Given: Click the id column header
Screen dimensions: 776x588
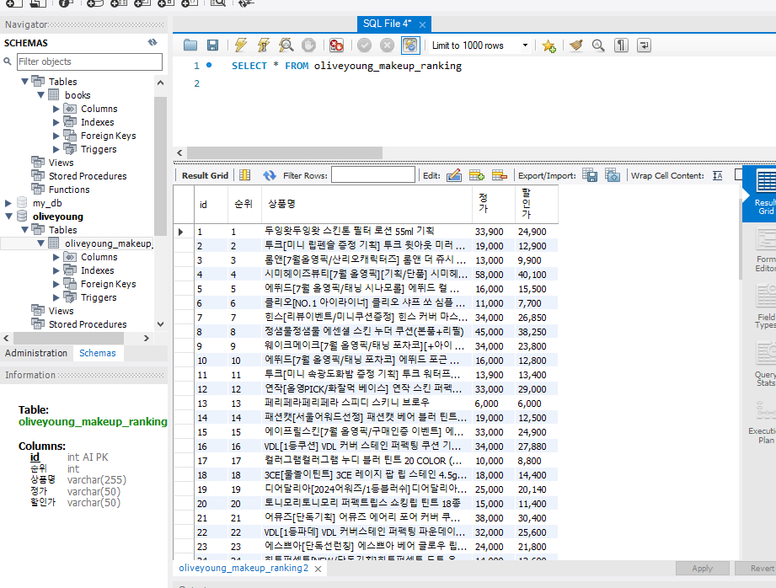Looking at the screenshot, I should [211, 204].
